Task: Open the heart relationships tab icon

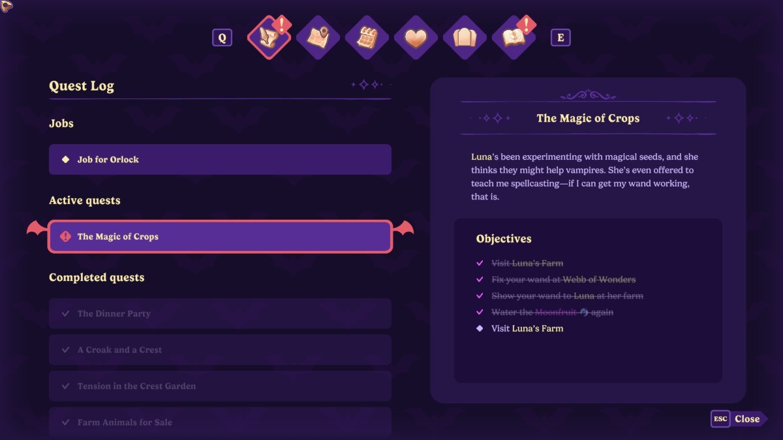Action: 416,38
